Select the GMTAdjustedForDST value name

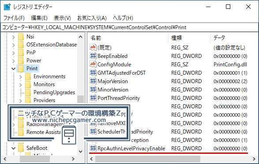(122, 73)
